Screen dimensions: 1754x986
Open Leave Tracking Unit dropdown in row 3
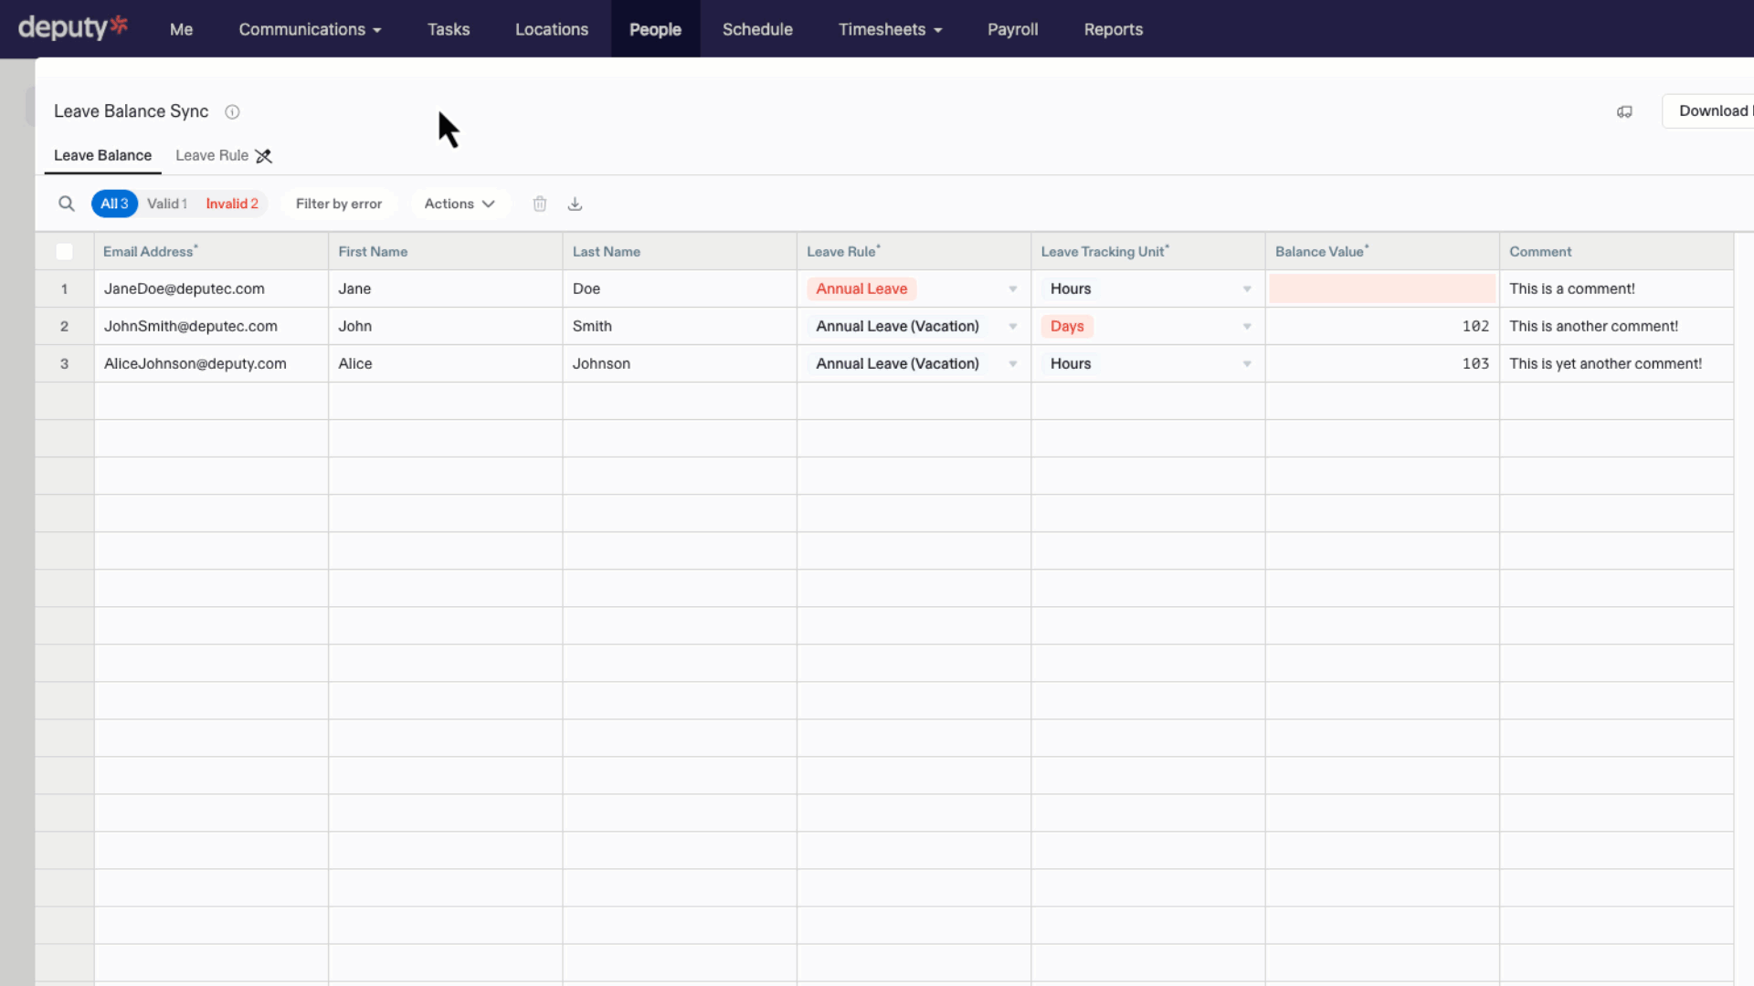1247,363
